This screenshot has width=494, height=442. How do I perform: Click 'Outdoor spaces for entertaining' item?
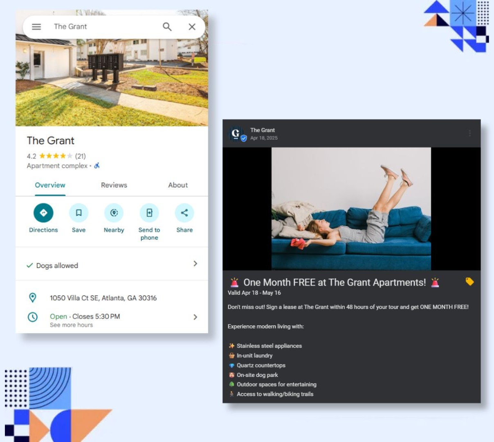coord(276,384)
